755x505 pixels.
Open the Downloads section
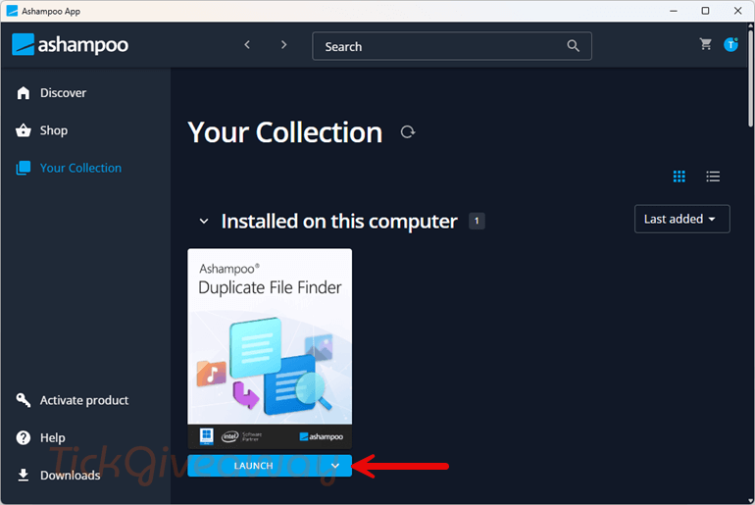pyautogui.click(x=71, y=476)
